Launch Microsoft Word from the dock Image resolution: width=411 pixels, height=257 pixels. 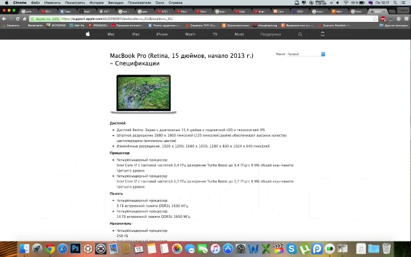pyautogui.click(x=253, y=249)
